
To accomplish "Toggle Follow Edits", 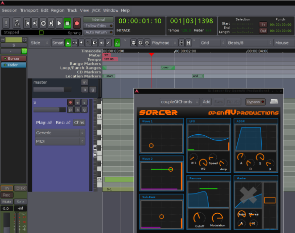I will pyautogui.click(x=98, y=26).
